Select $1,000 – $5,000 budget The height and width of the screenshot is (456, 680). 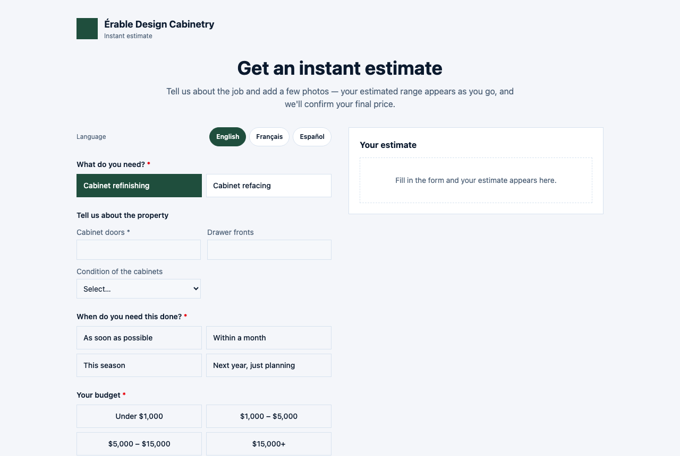(269, 416)
